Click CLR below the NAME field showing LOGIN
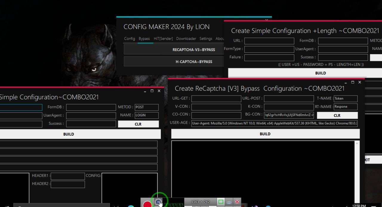 tap(138, 124)
